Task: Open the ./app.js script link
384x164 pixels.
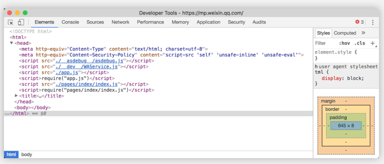Action: coord(67,73)
